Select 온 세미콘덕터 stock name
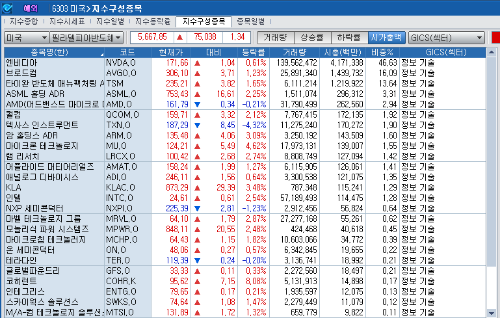This screenshot has width=500, height=318. pos(31,250)
